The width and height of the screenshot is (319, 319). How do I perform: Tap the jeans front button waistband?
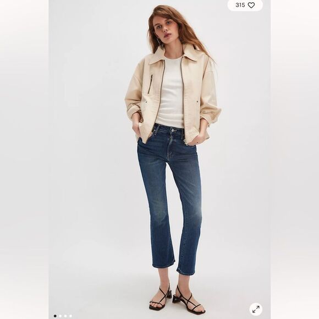[173, 130]
